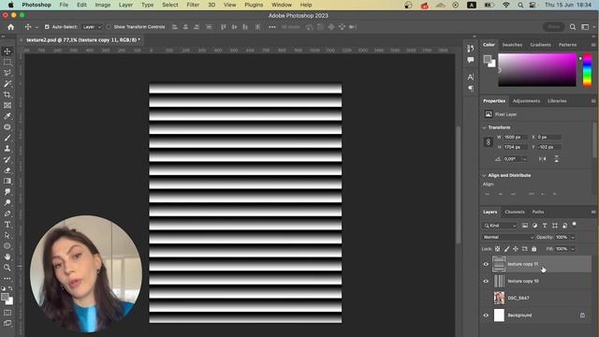The image size is (599, 337).
Task: Collapse the Transform section
Action: tap(485, 127)
